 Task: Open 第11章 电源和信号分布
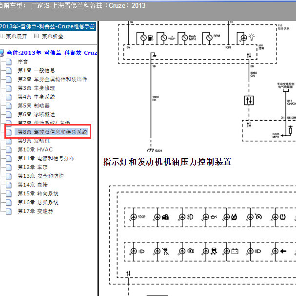click(46, 158)
